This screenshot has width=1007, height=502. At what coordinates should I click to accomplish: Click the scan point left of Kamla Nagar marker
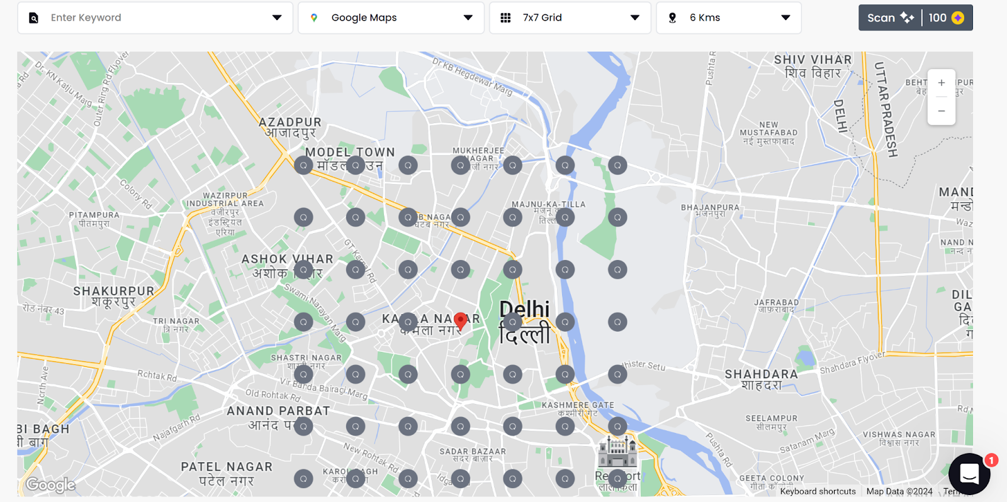(x=408, y=322)
